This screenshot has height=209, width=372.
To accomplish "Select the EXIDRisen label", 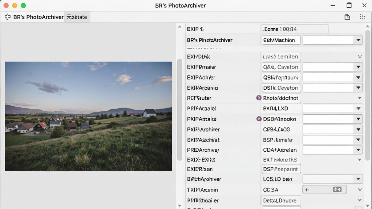I will [x=200, y=169].
